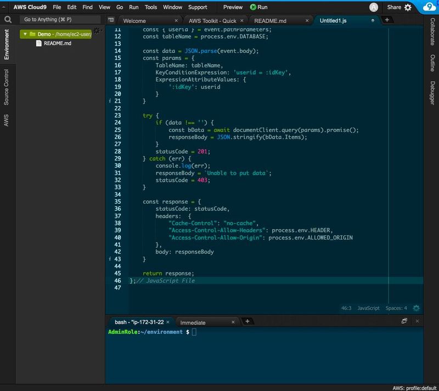The height and width of the screenshot is (391, 439).
Task: Close the Immediate tab
Action: pos(233,322)
